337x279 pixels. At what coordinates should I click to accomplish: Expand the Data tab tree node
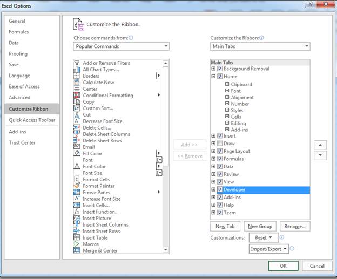coord(213,166)
